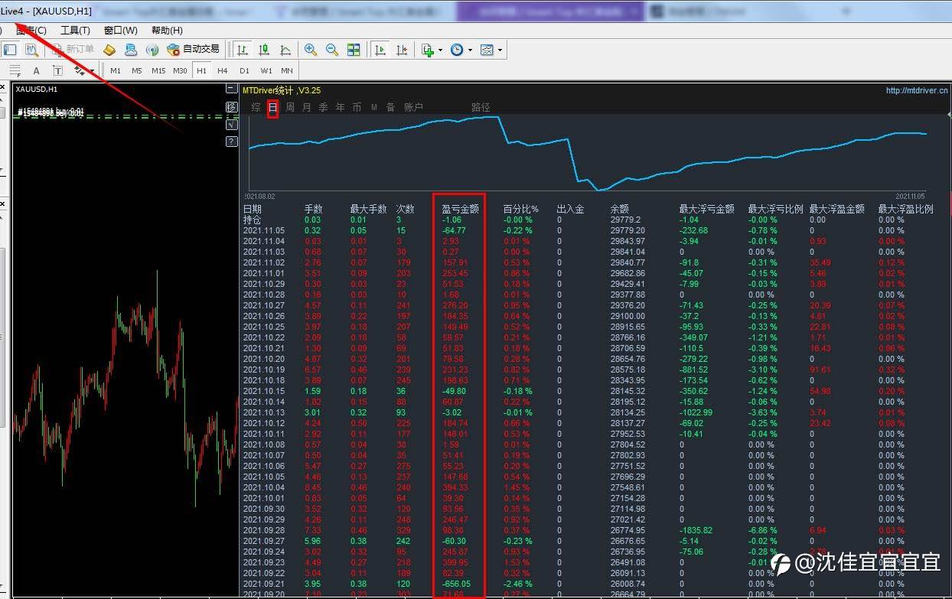Image resolution: width=952 pixels, height=599 pixels.
Task: Open the templates dropdown
Action: click(x=491, y=50)
